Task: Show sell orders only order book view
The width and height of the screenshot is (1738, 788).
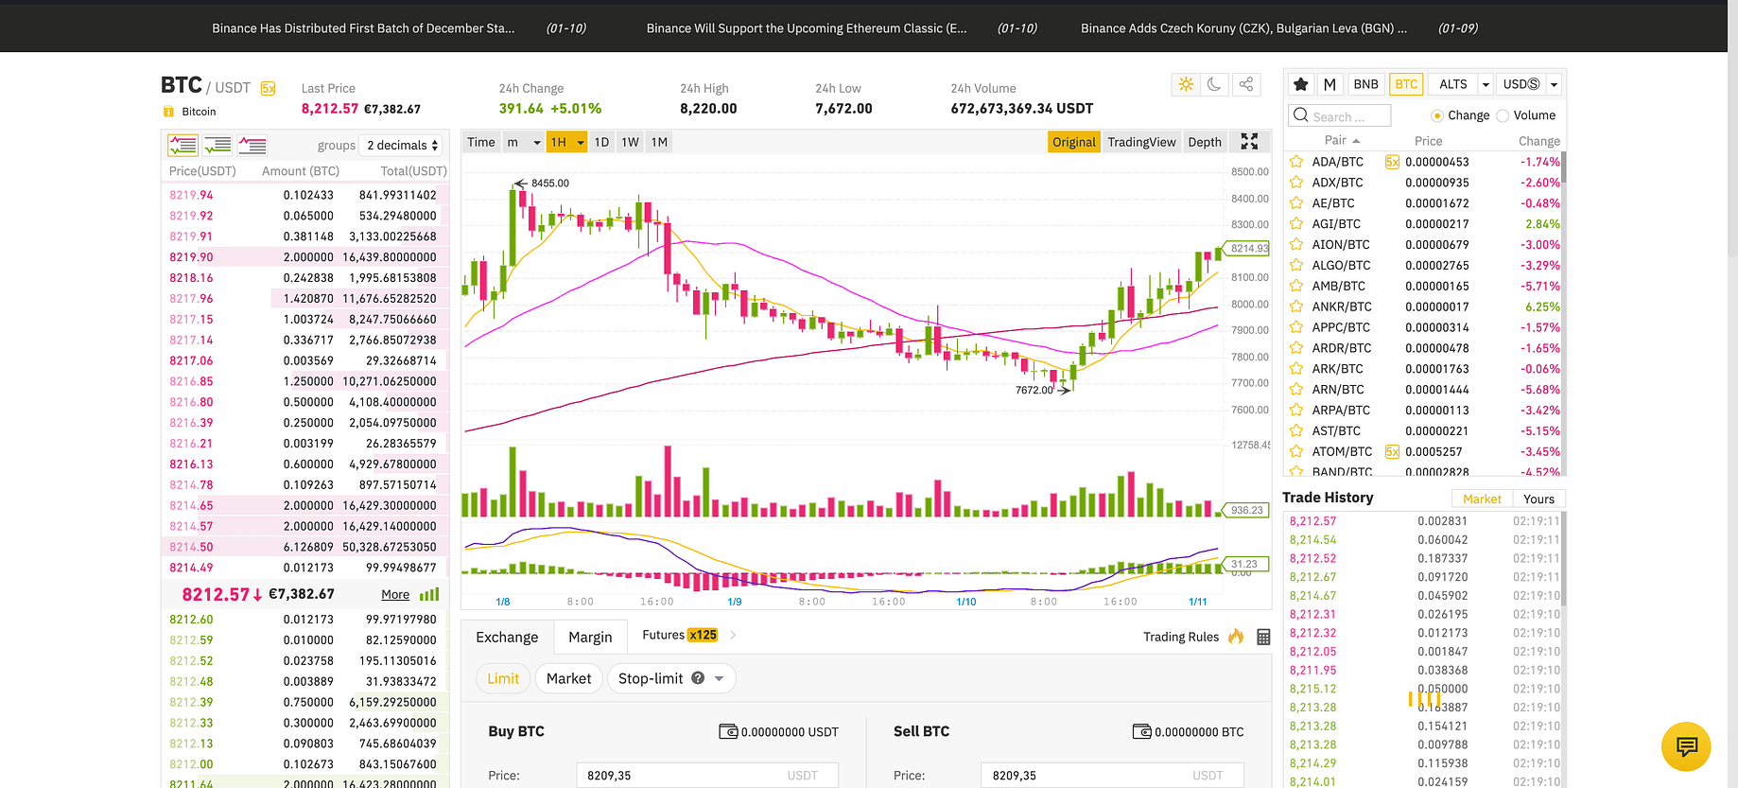Action: [252, 145]
